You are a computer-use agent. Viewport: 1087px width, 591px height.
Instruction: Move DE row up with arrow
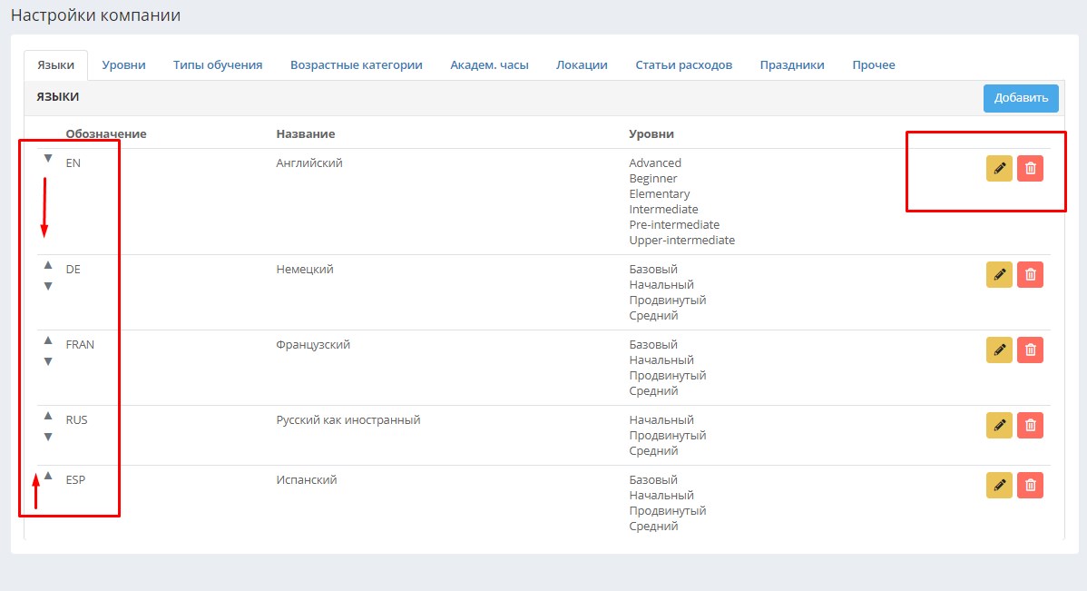(x=48, y=265)
